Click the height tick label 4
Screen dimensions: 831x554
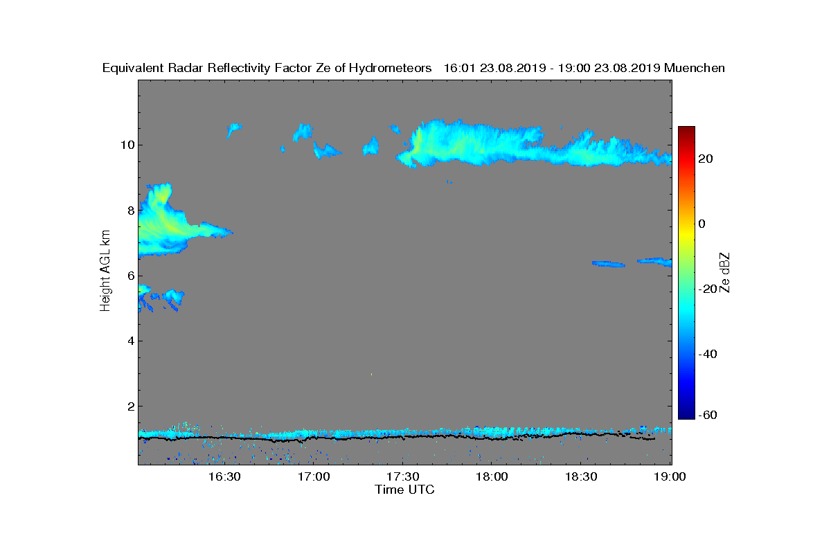130,341
